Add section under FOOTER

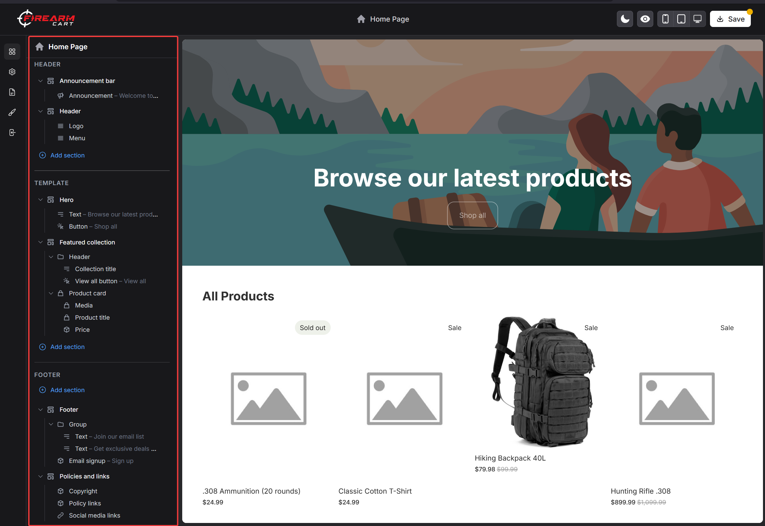62,390
